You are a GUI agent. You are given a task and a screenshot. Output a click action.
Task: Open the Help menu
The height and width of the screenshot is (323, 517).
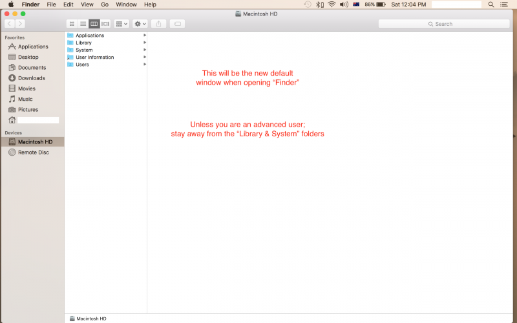click(150, 5)
